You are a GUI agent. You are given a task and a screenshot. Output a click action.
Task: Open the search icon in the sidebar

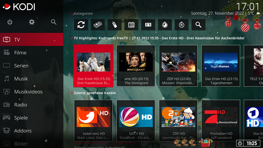[x=53, y=22]
